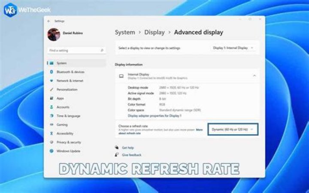Open Daniel Rubino profile picture

[x=54, y=34]
